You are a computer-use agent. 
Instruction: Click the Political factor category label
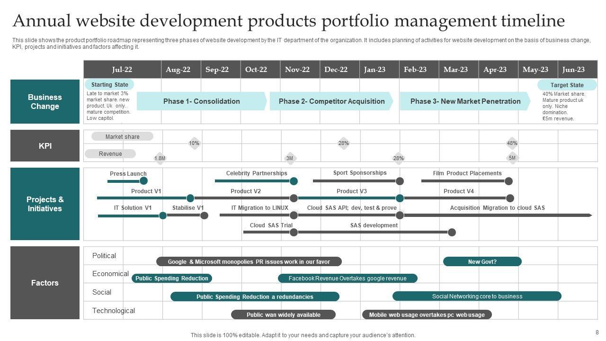click(104, 256)
